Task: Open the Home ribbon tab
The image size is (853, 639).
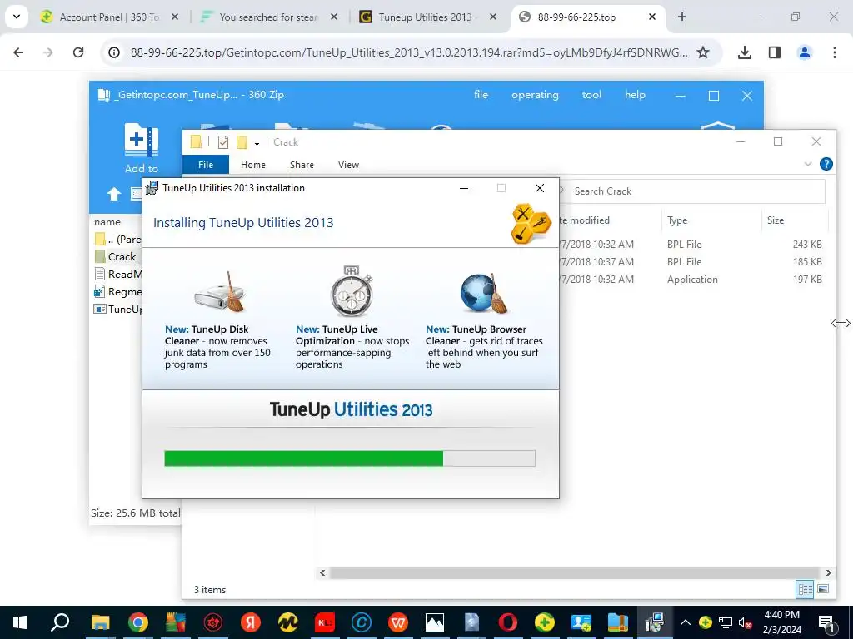Action: pyautogui.click(x=253, y=165)
